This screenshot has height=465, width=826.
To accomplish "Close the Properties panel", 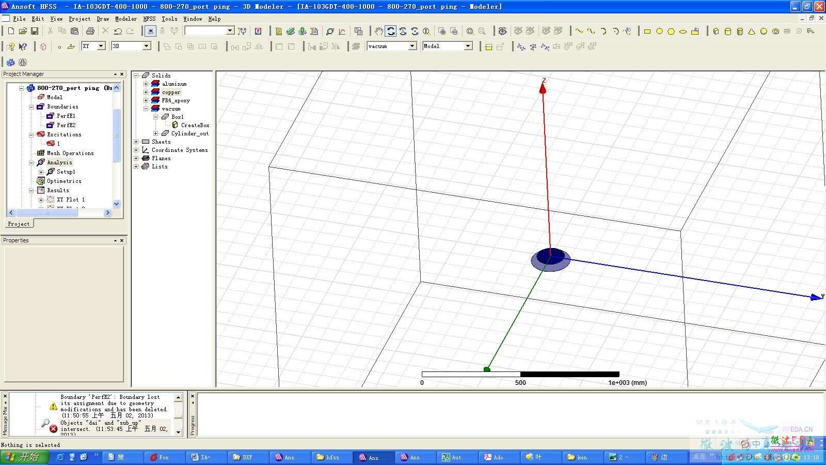I will [x=122, y=241].
